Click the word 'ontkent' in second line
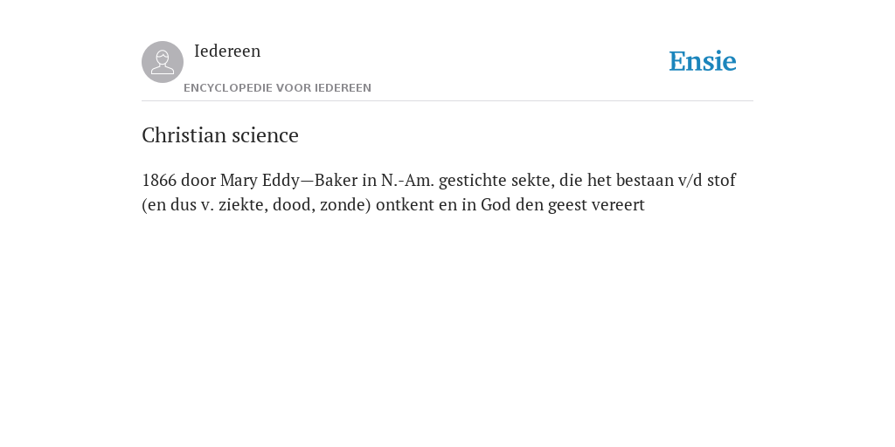Image resolution: width=895 pixels, height=447 pixels. (x=405, y=204)
